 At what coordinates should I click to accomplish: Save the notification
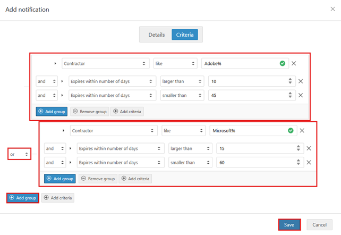[289, 225]
